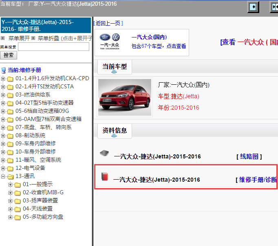
Task: Click the panel expand arrow button in header
Action: click(253, 7)
